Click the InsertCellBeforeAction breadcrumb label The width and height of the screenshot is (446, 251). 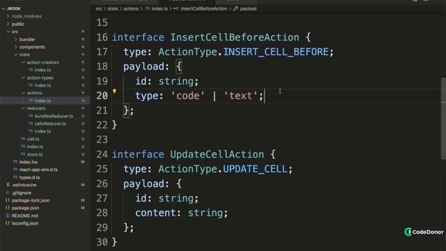tap(204, 9)
